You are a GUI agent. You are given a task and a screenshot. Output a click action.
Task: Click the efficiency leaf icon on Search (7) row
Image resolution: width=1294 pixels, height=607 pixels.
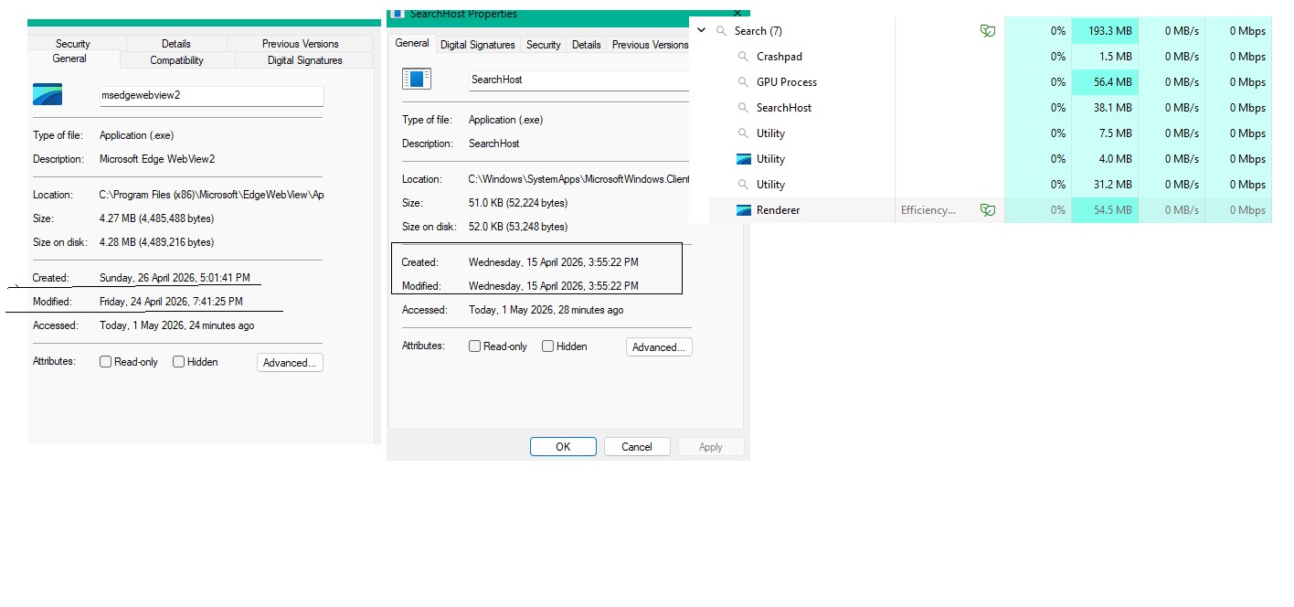pos(987,31)
